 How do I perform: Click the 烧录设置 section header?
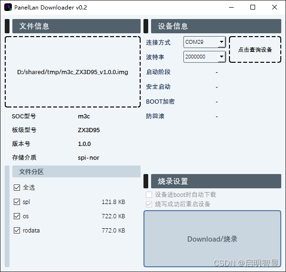click(216, 181)
